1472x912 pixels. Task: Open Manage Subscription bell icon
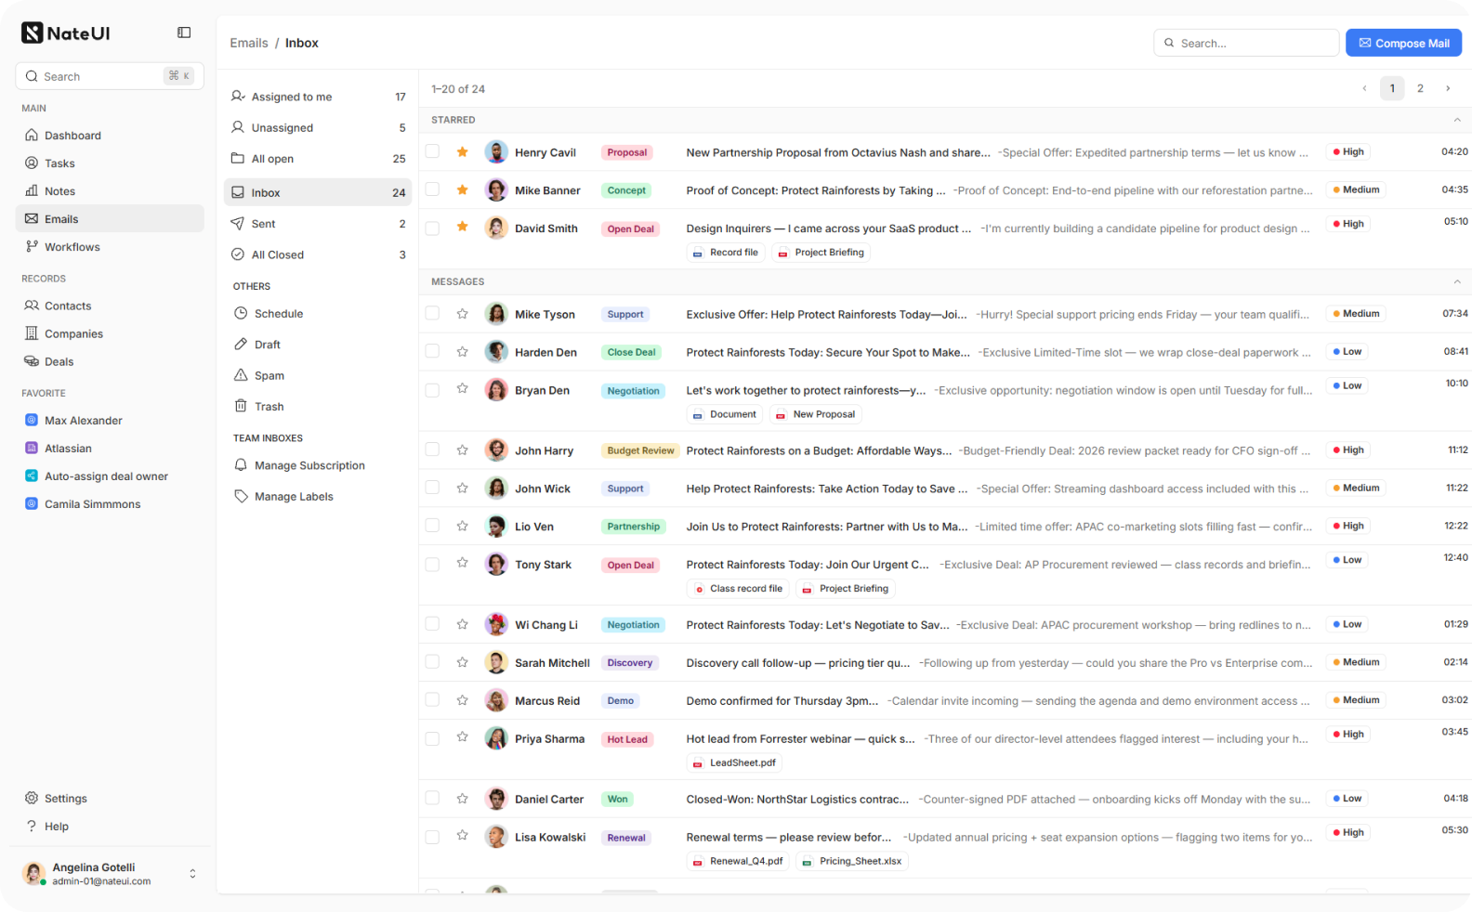[241, 465]
